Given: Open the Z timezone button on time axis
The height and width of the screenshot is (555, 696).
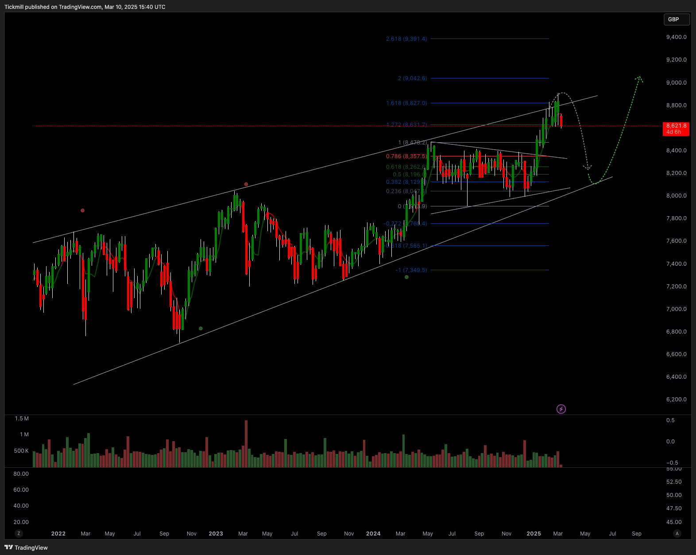Looking at the screenshot, I should pos(19,533).
